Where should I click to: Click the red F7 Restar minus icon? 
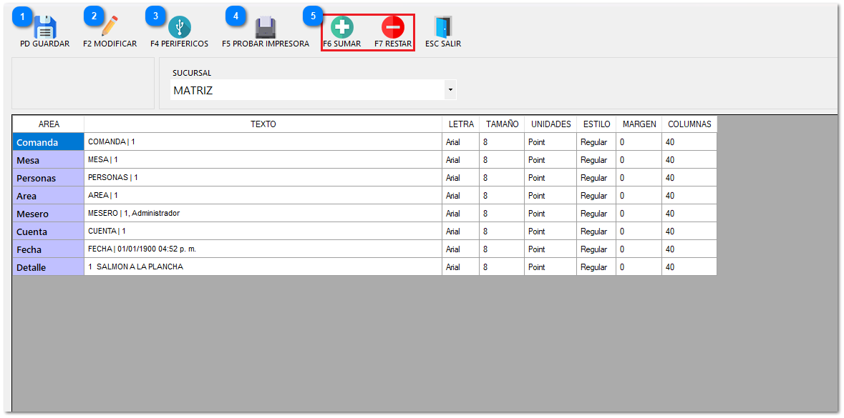tap(393, 27)
